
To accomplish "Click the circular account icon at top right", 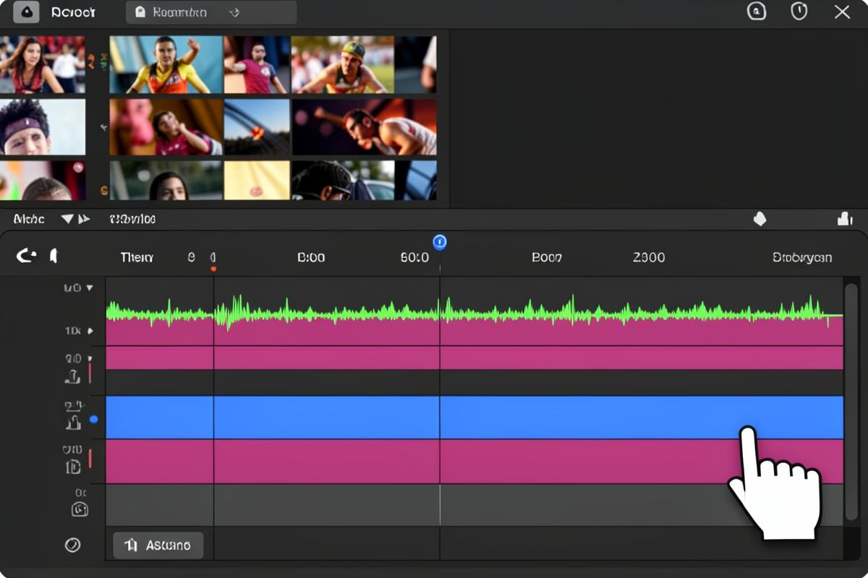I will tap(757, 12).
